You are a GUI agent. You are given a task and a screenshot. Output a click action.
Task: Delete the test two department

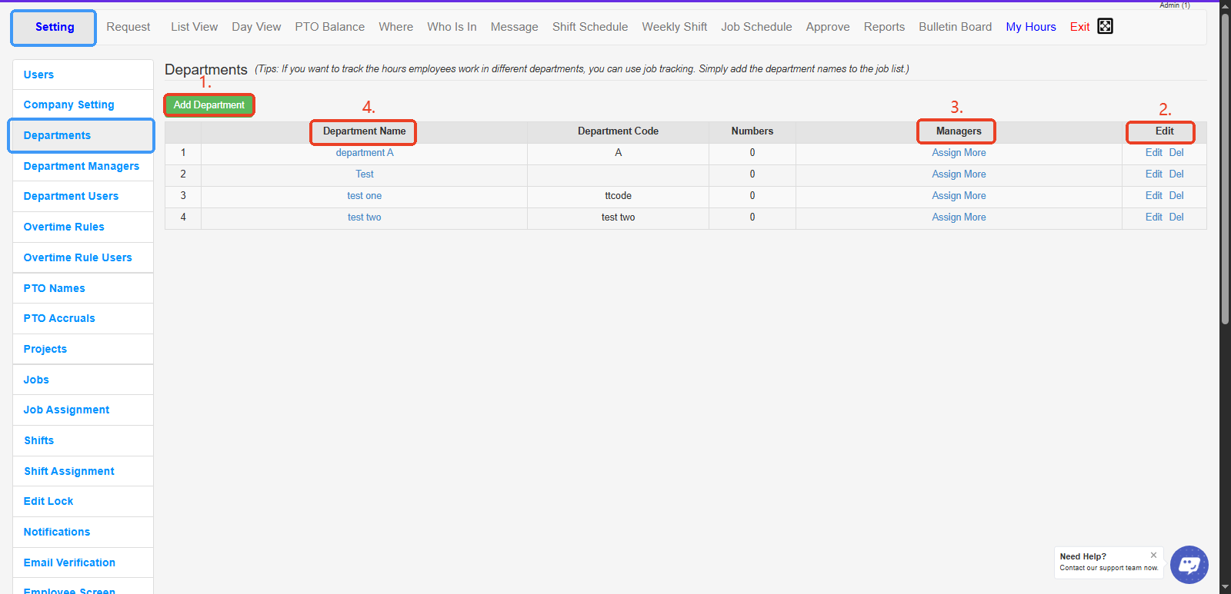pos(1176,217)
